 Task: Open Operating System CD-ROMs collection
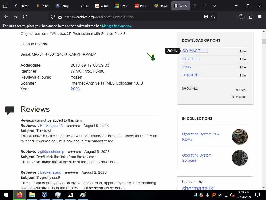pos(201,137)
